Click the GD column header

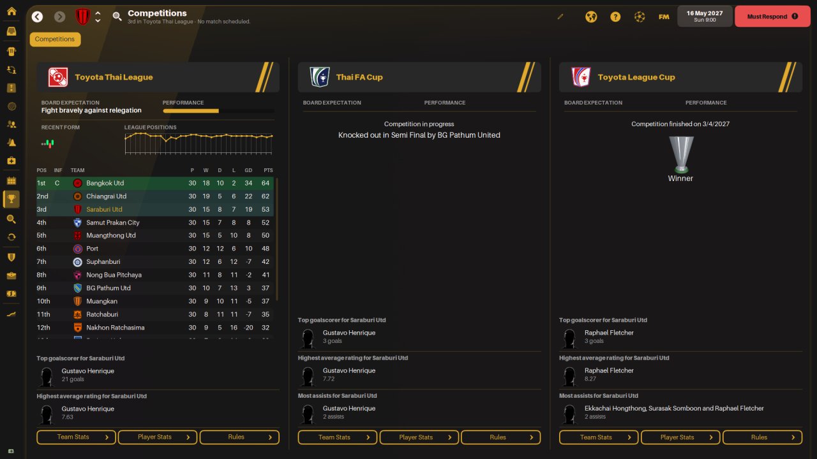248,170
